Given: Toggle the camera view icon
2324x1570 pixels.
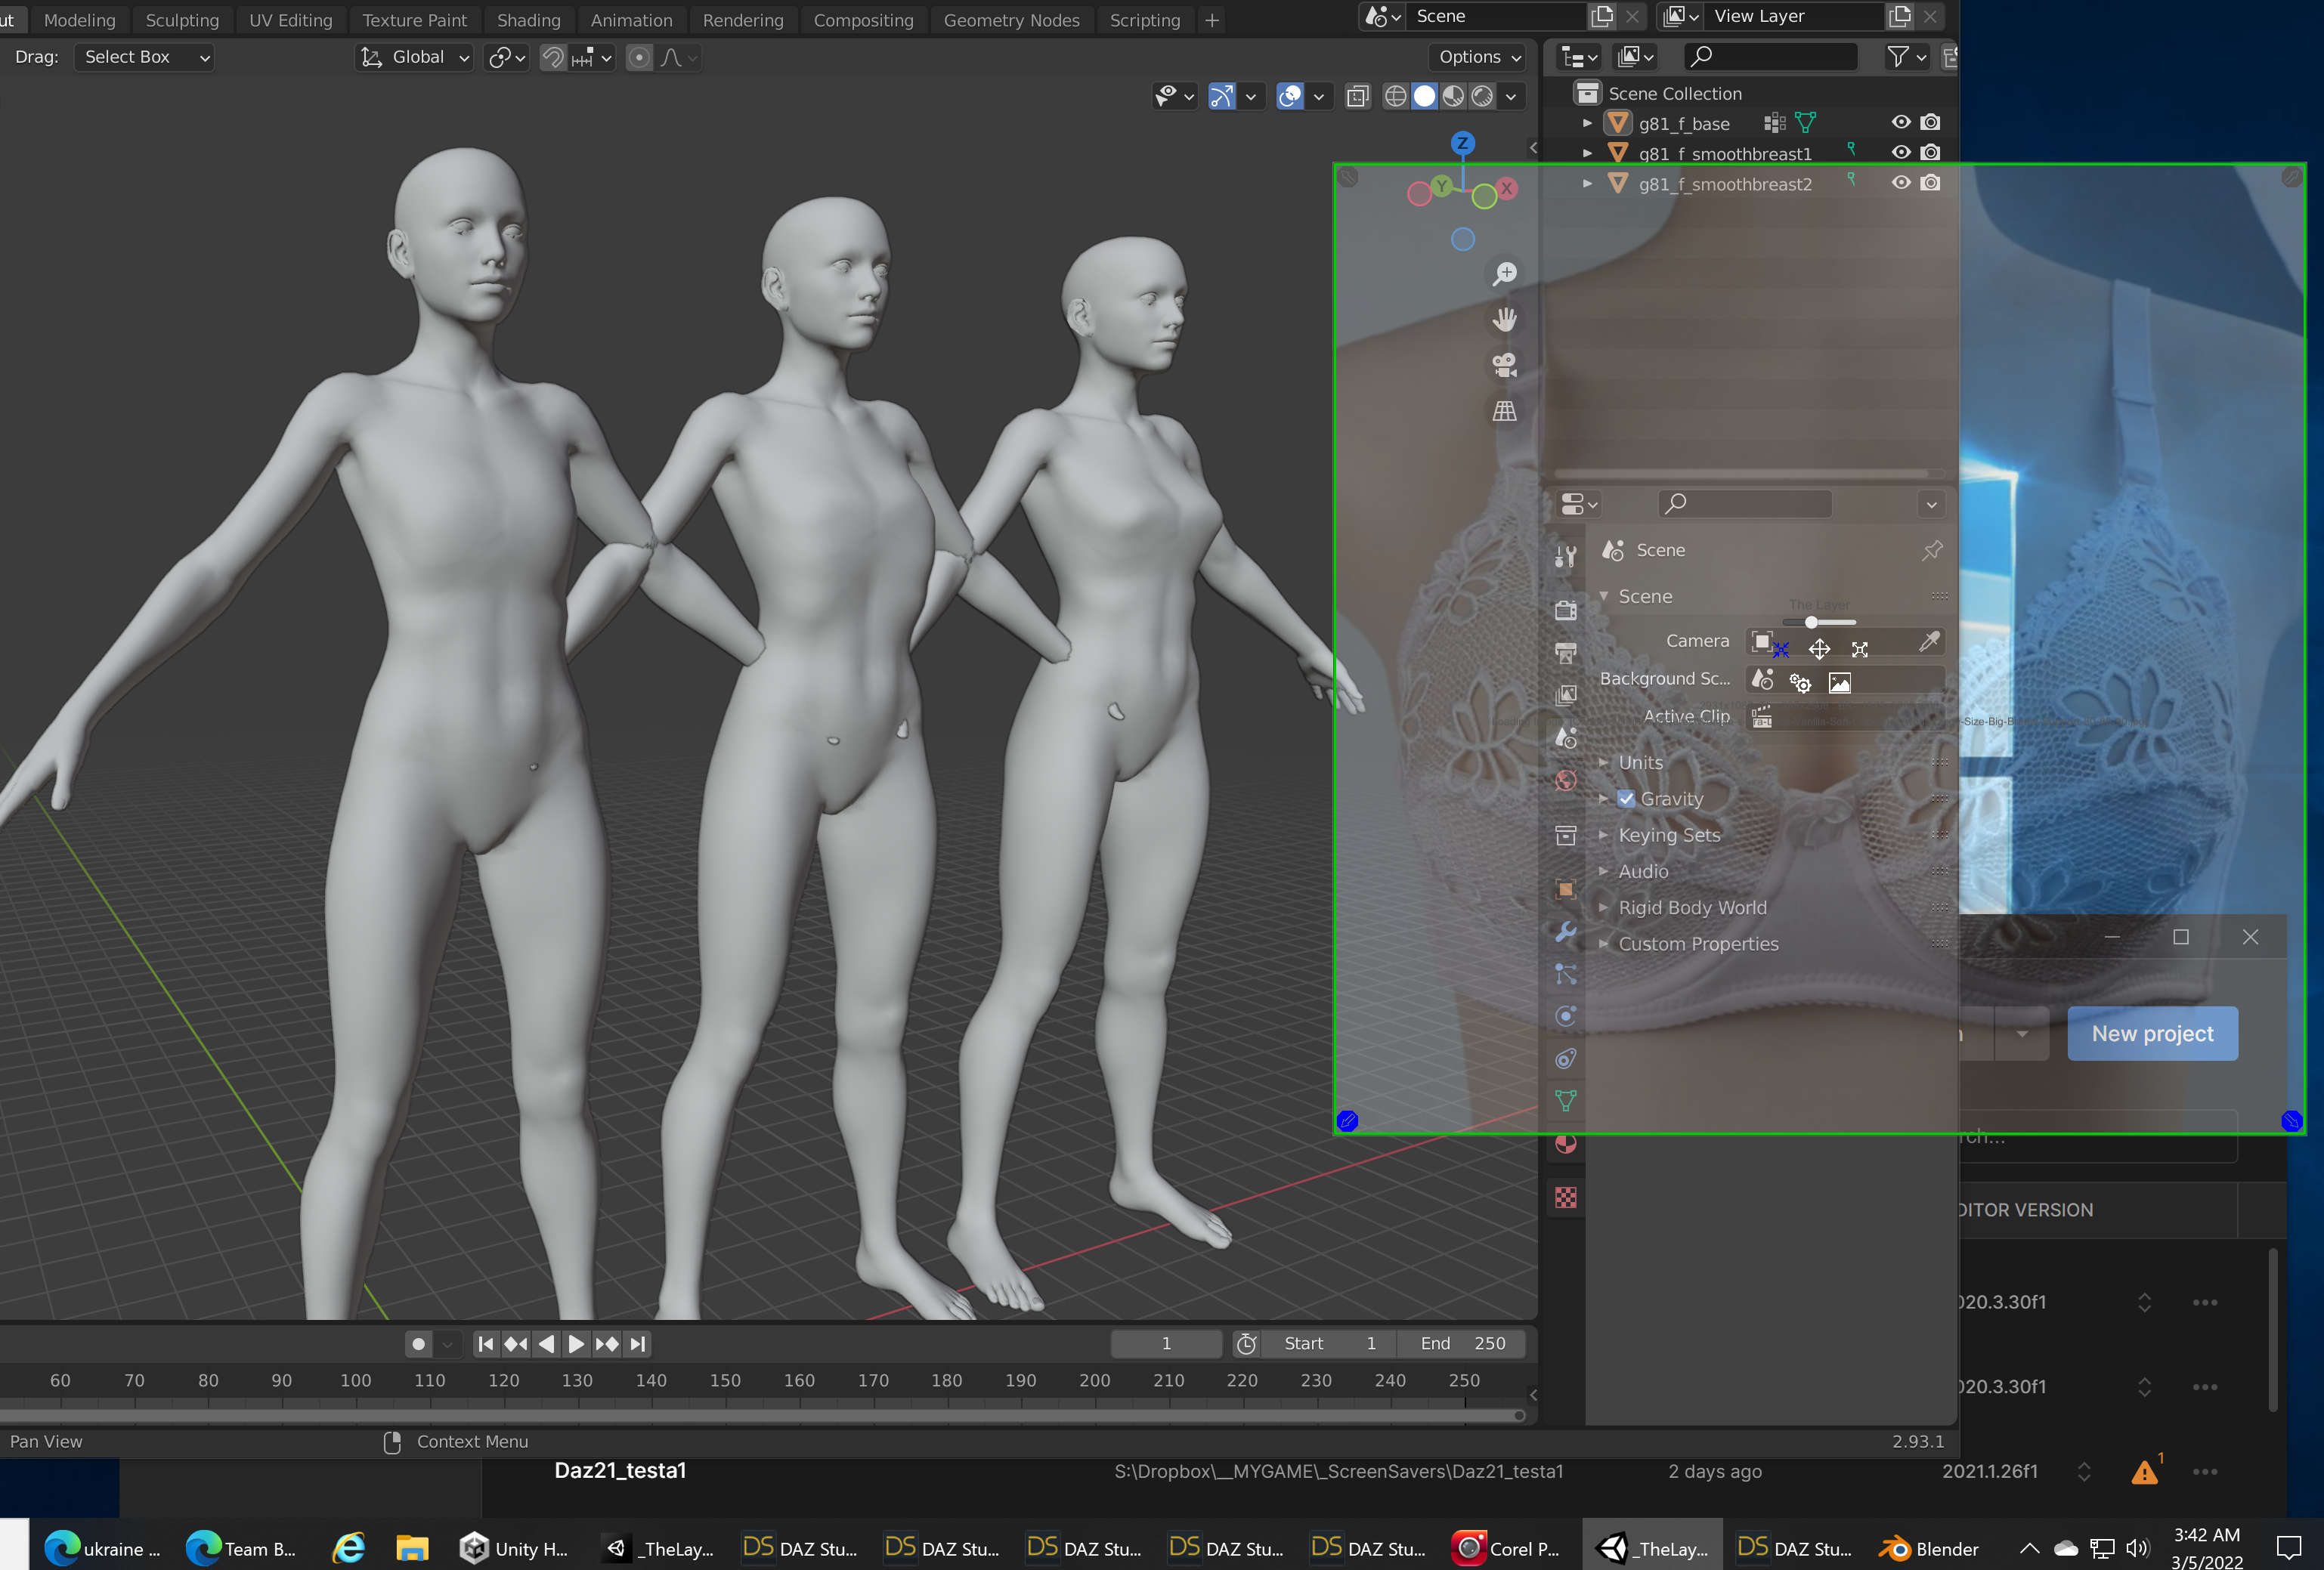Looking at the screenshot, I should 1504,365.
